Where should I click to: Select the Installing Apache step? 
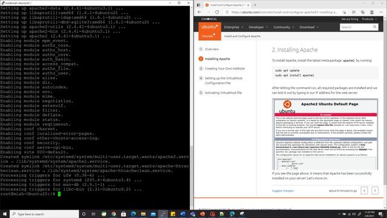coord(217,59)
